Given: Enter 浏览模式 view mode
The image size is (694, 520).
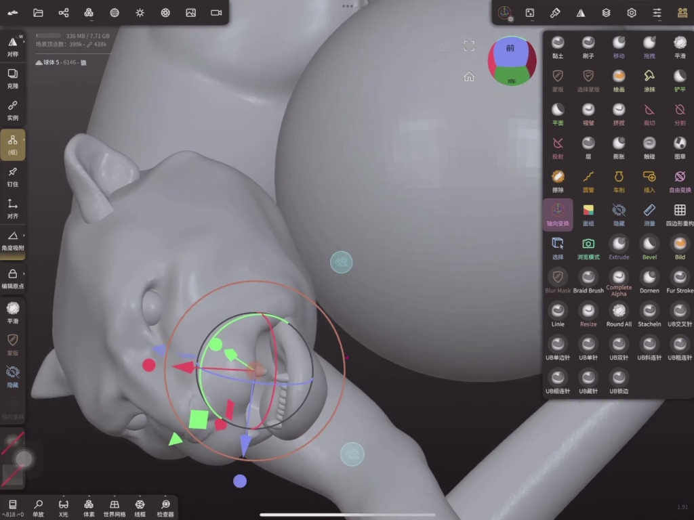Looking at the screenshot, I should [588, 248].
